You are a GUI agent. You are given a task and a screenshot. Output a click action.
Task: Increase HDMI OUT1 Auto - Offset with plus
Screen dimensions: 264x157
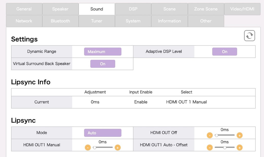239,148
